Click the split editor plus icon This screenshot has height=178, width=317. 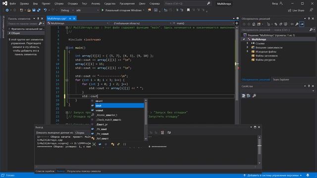point(237,23)
